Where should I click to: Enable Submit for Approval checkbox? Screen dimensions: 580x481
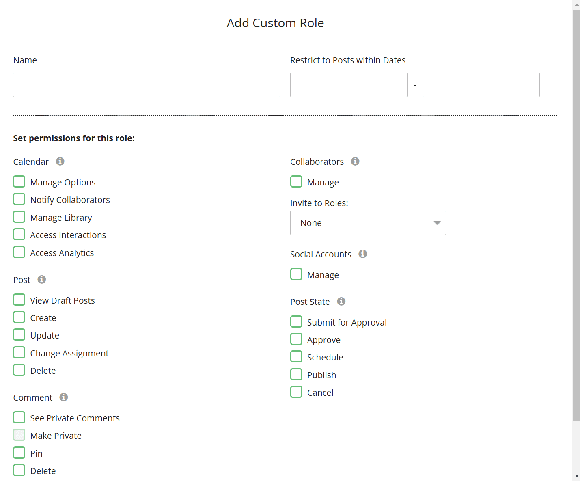296,321
